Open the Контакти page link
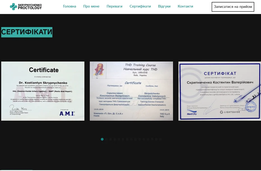 pos(185,6)
